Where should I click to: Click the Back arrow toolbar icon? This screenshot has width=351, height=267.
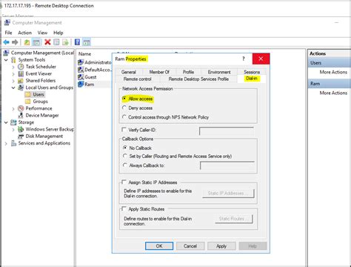click(6, 42)
